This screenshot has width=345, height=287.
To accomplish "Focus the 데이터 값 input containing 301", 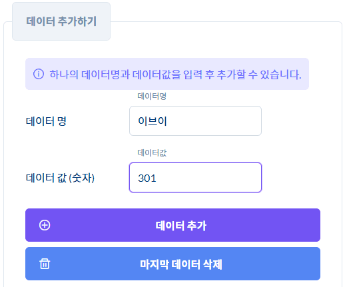I will point(195,178).
